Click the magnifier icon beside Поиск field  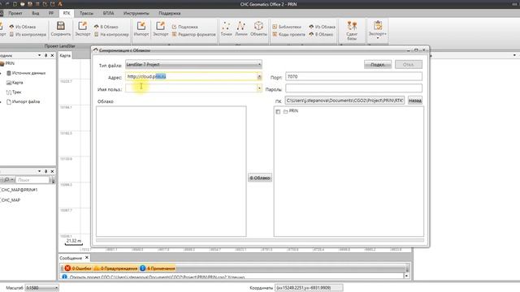[x=6, y=180]
